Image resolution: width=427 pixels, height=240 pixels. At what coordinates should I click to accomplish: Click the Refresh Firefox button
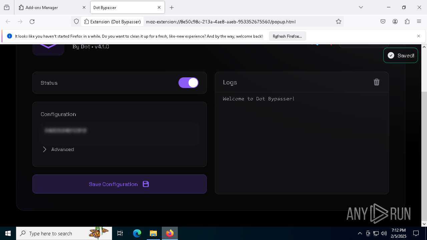click(x=287, y=36)
